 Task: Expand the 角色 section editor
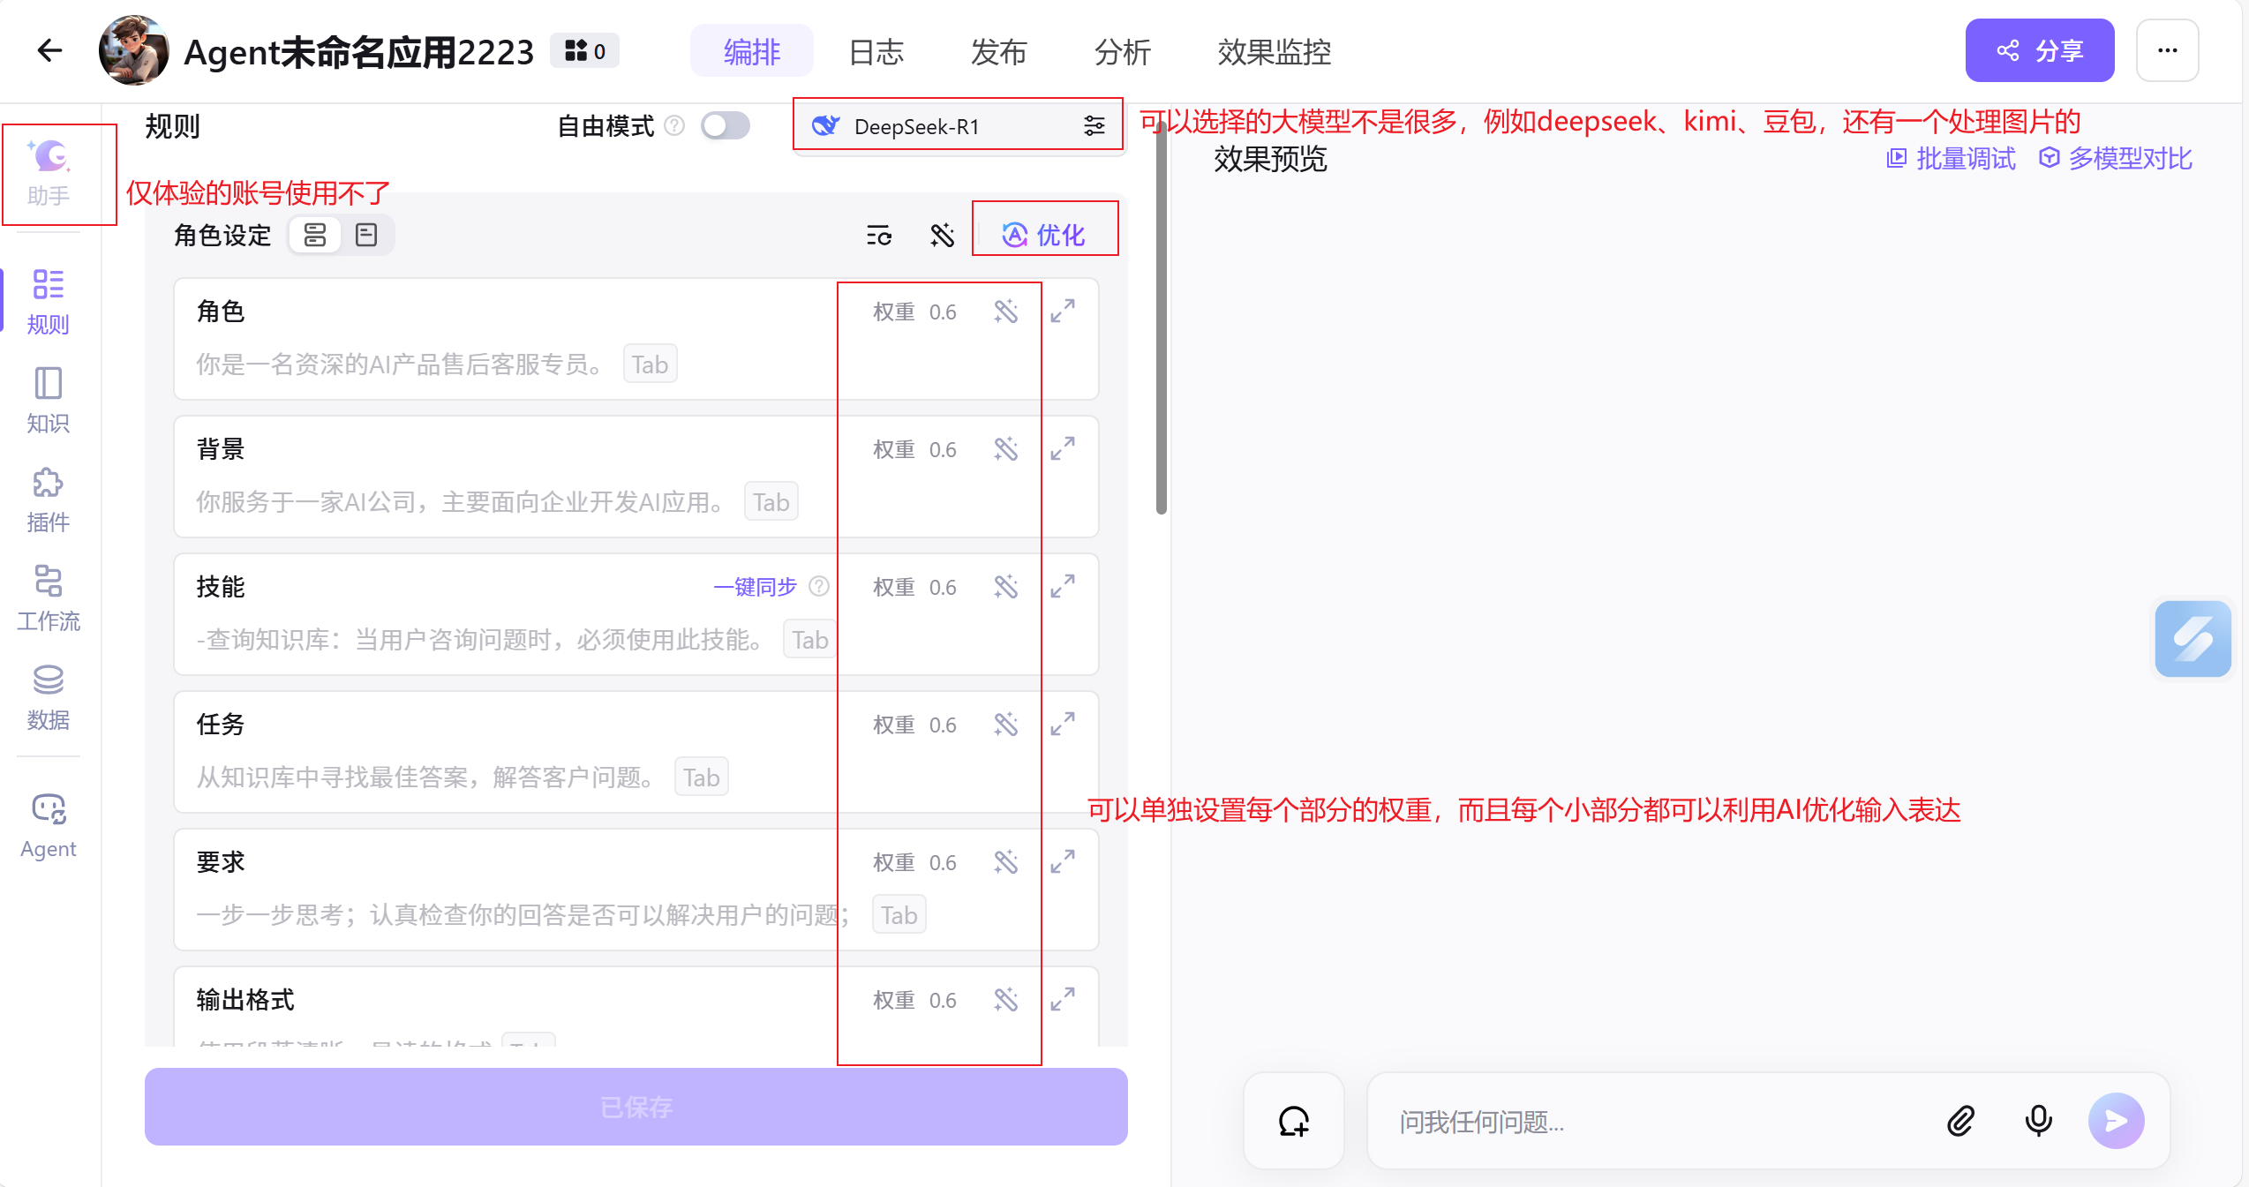(1063, 311)
